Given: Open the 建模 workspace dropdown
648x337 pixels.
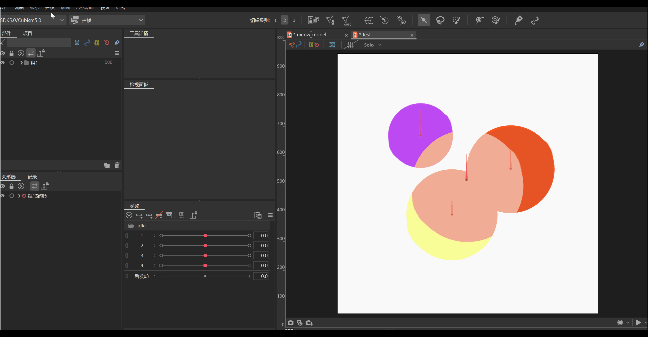Looking at the screenshot, I should pyautogui.click(x=107, y=20).
